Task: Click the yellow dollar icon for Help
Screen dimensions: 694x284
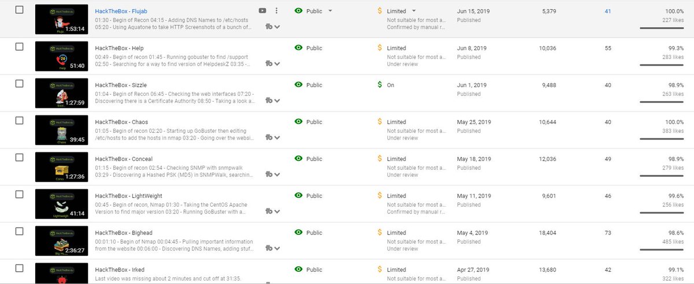Action: [379, 48]
